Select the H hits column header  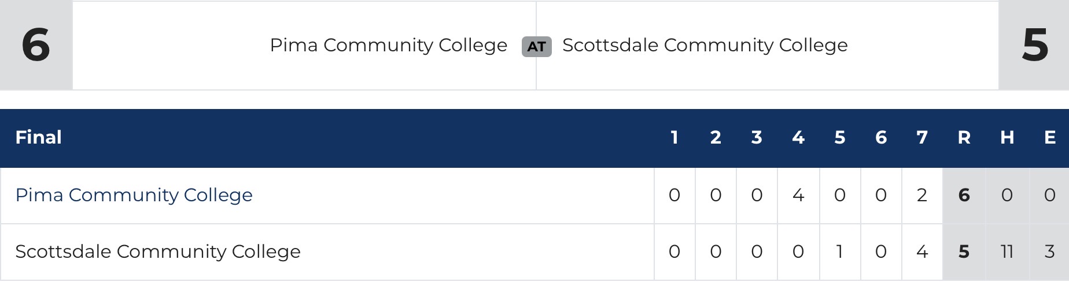(x=1007, y=138)
